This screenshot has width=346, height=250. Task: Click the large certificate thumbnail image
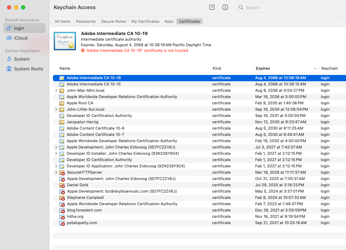click(65, 41)
